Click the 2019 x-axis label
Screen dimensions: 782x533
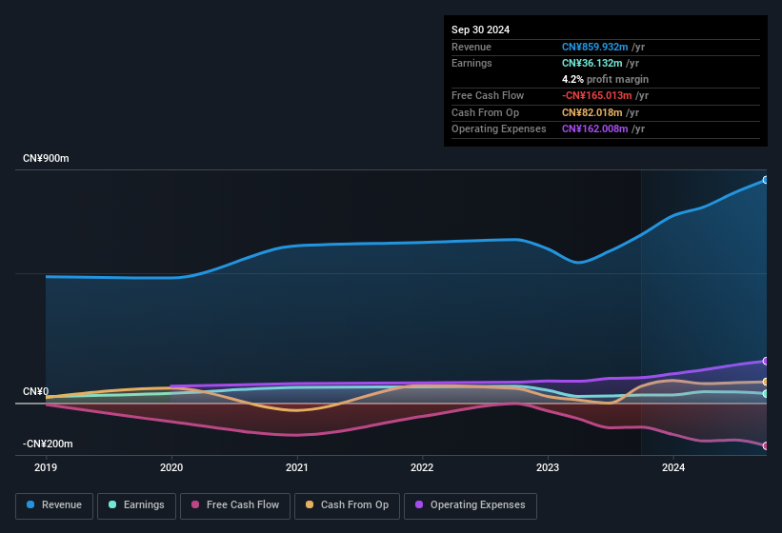tap(46, 467)
